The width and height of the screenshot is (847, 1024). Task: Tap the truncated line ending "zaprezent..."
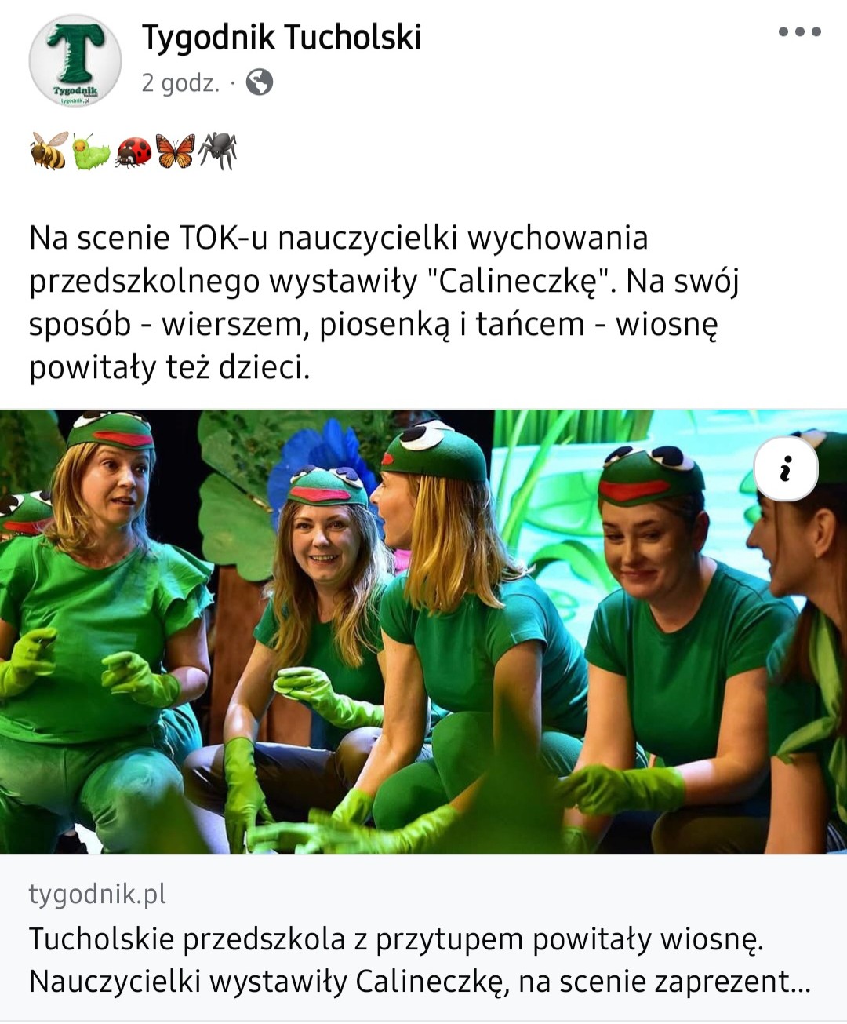point(420,982)
